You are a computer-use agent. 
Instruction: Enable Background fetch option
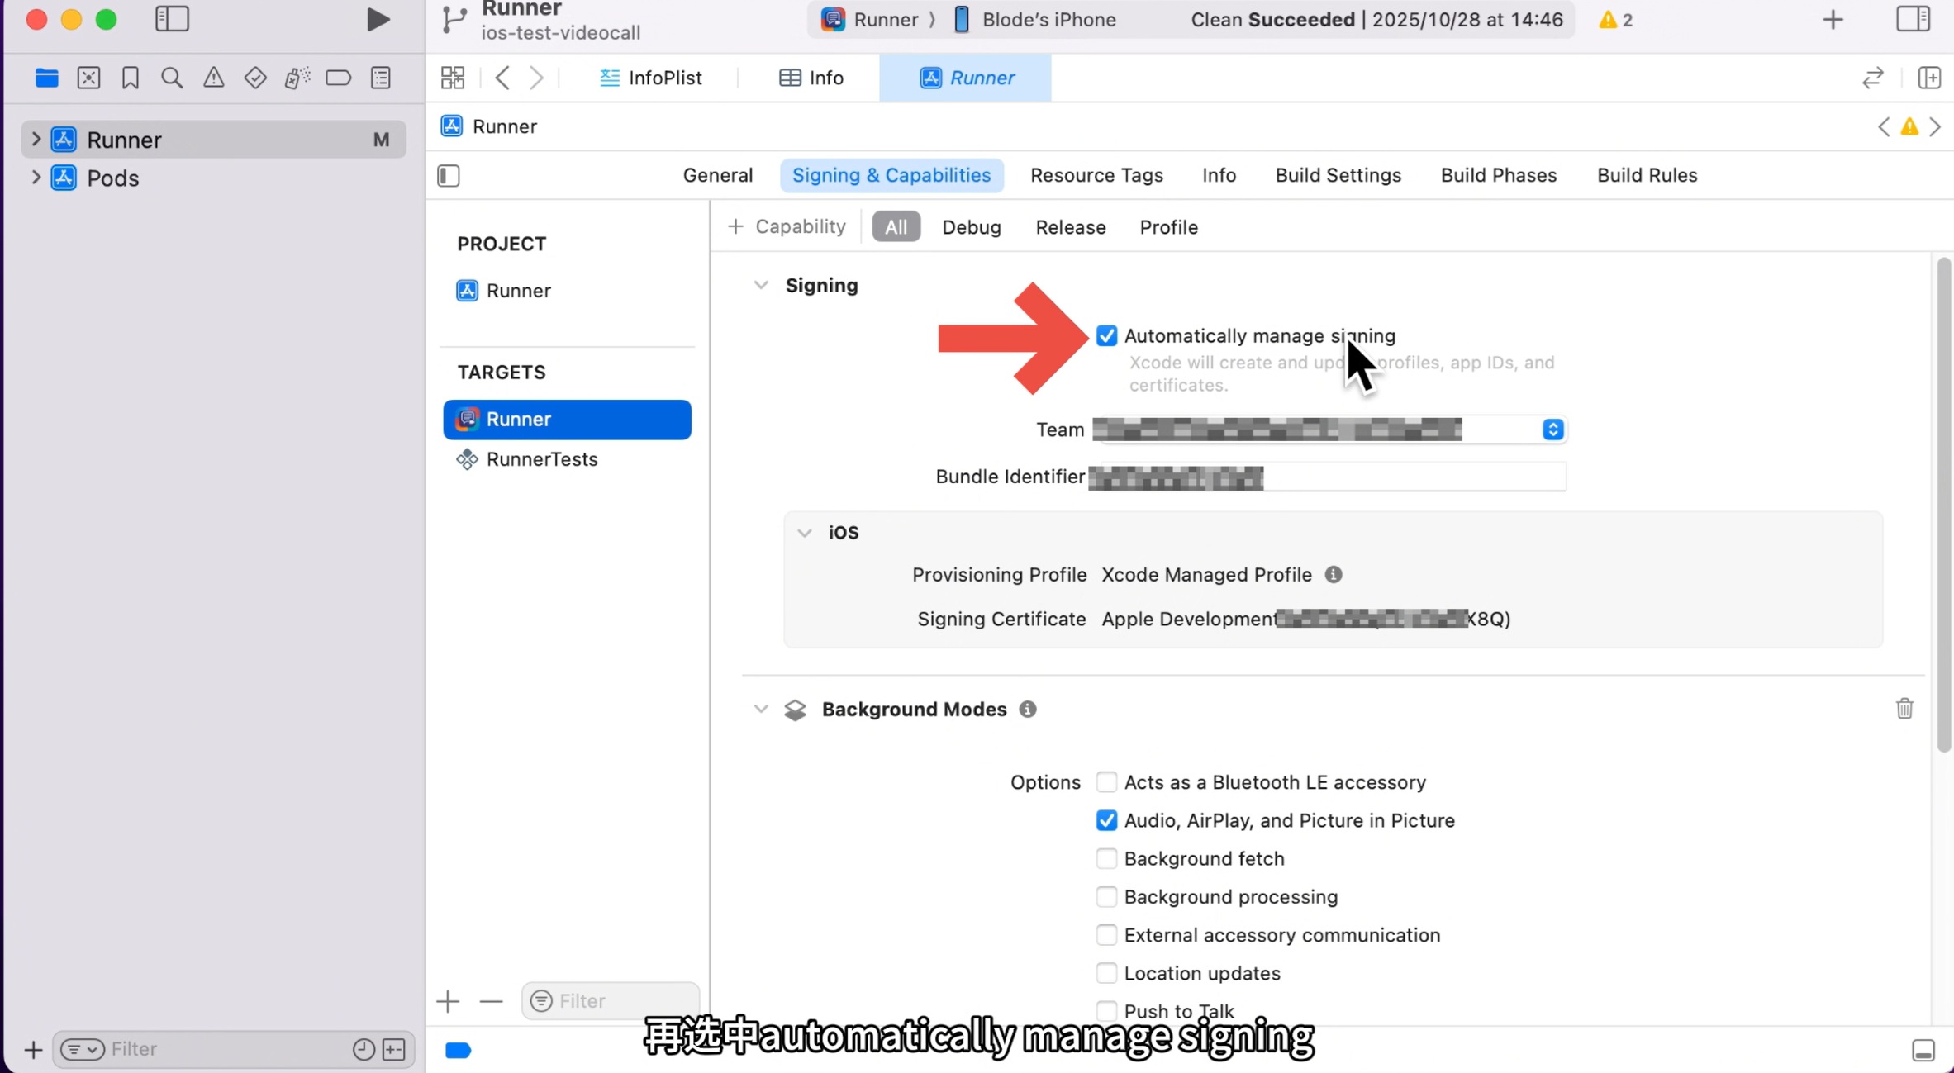(1107, 858)
